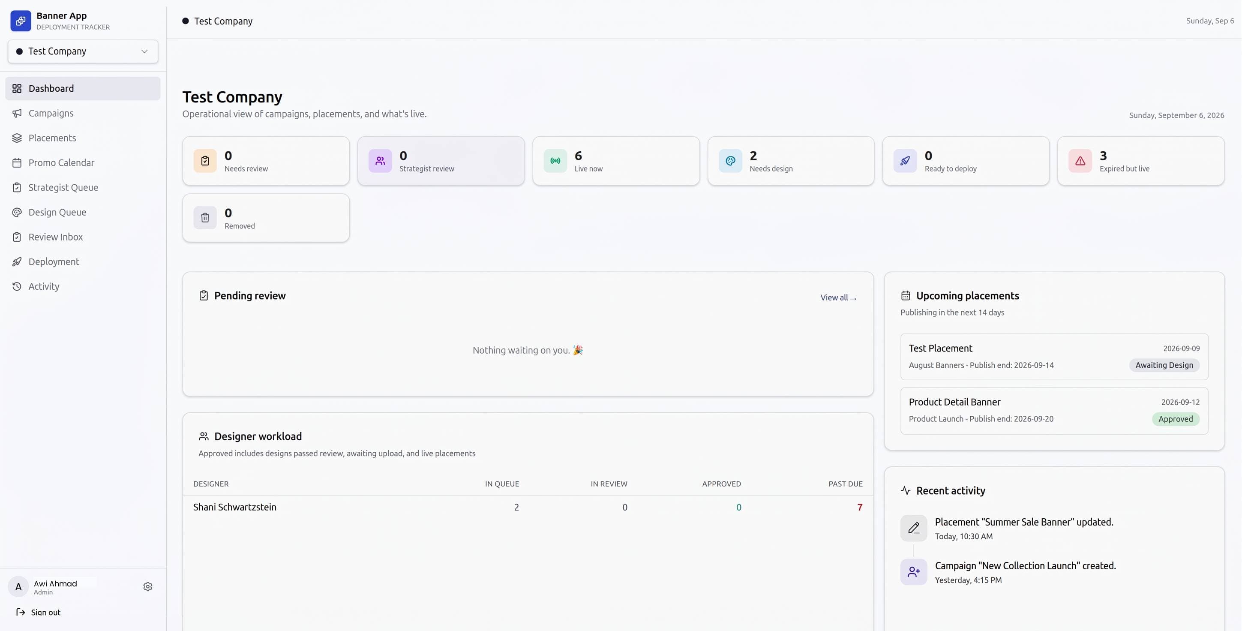Click the user-plus icon in Recent activity
Viewport: 1242px width, 631px height.
click(913, 572)
